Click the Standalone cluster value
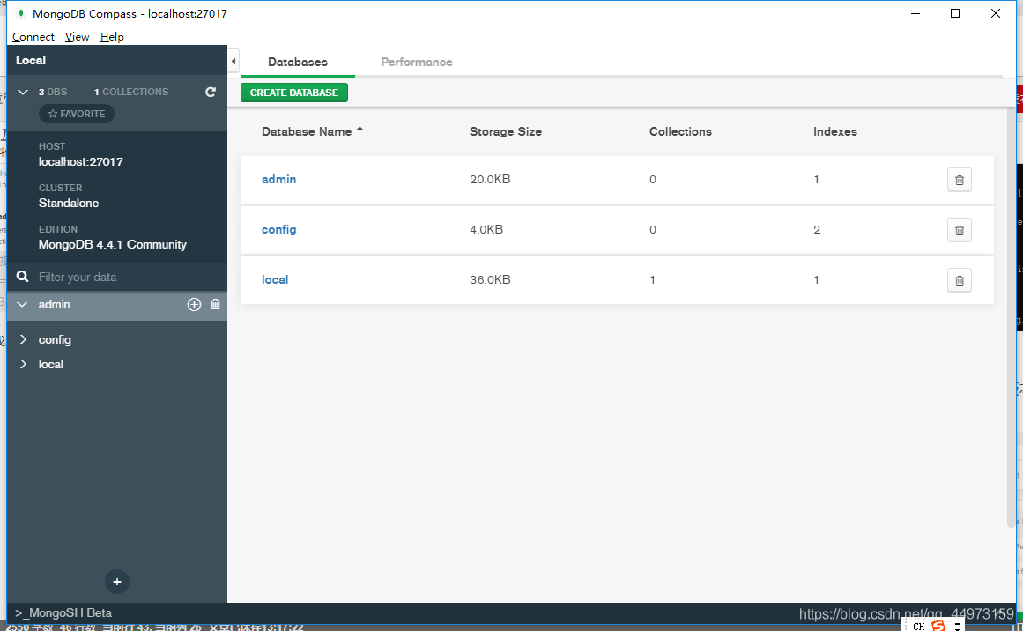This screenshot has height=631, width=1023. pyautogui.click(x=69, y=203)
